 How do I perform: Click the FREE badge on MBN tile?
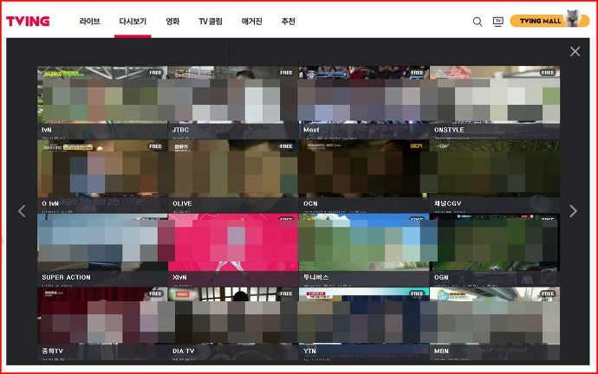[x=548, y=293]
